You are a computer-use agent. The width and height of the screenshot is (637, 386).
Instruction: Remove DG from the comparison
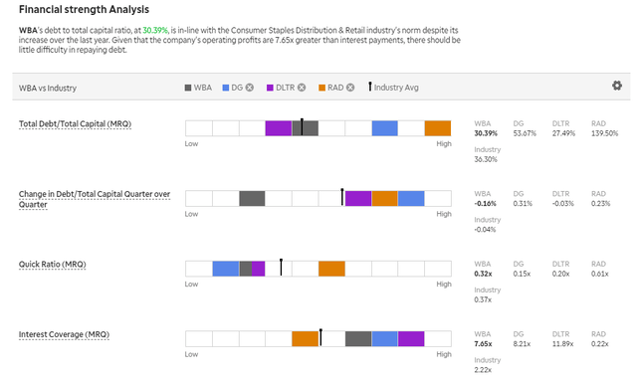click(x=250, y=88)
